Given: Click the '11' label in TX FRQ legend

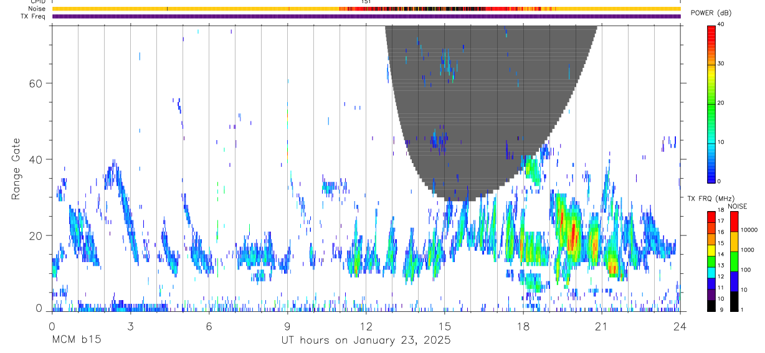Looking at the screenshot, I should (x=721, y=288).
